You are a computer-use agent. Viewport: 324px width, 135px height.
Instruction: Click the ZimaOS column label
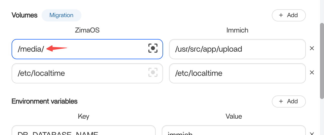(x=87, y=30)
